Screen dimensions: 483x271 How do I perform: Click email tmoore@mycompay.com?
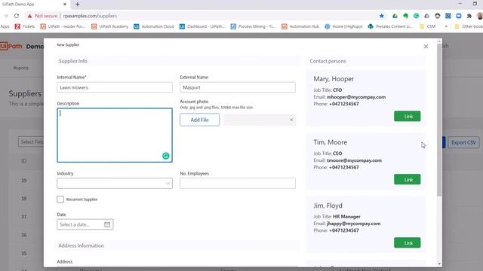pos(354,160)
